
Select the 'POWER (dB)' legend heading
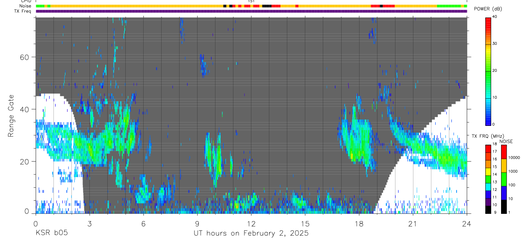[x=488, y=9]
